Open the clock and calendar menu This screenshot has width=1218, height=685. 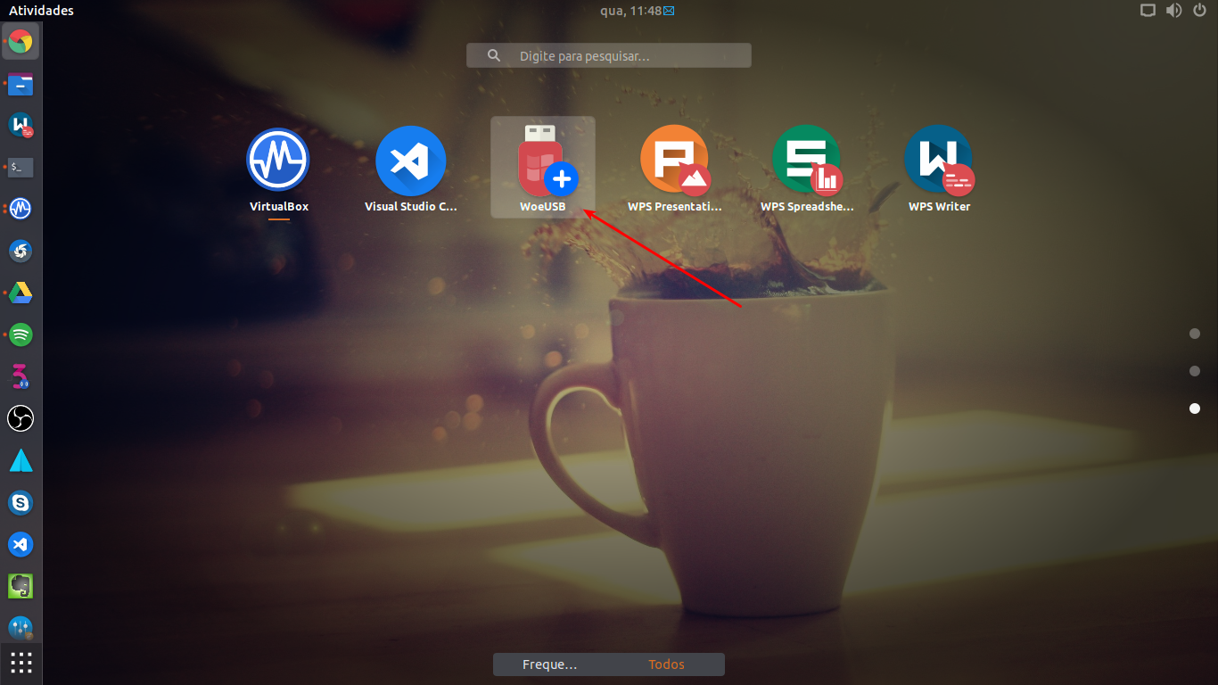point(637,11)
